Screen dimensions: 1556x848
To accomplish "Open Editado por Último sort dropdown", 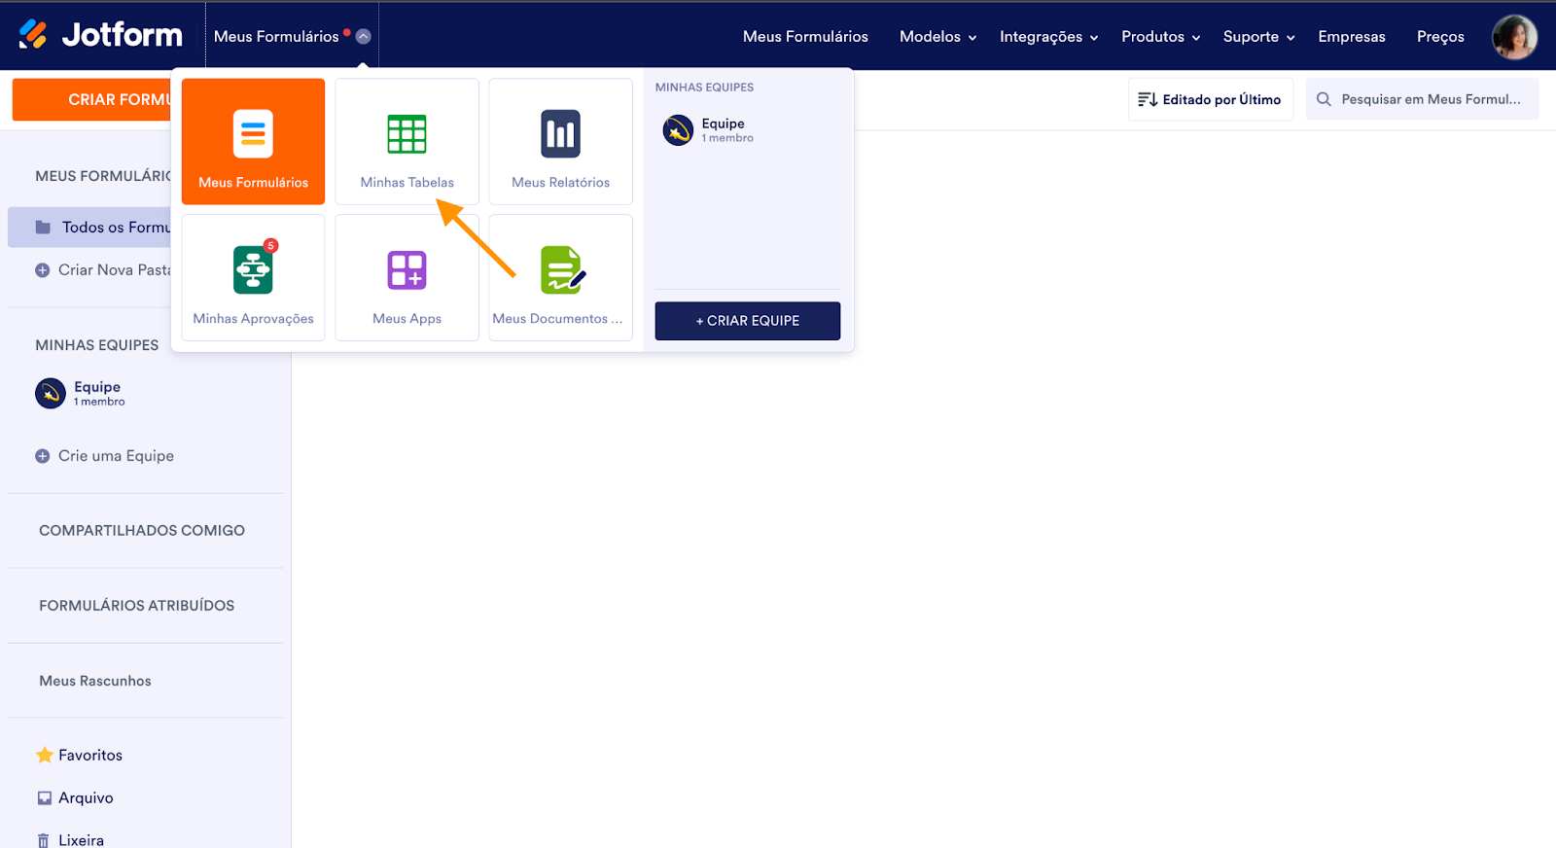I will point(1211,99).
